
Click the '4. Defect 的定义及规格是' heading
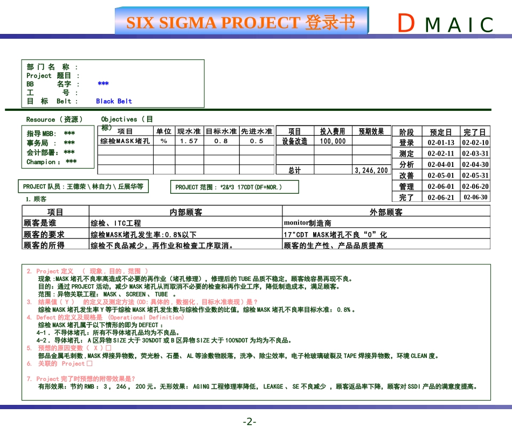point(105,317)
